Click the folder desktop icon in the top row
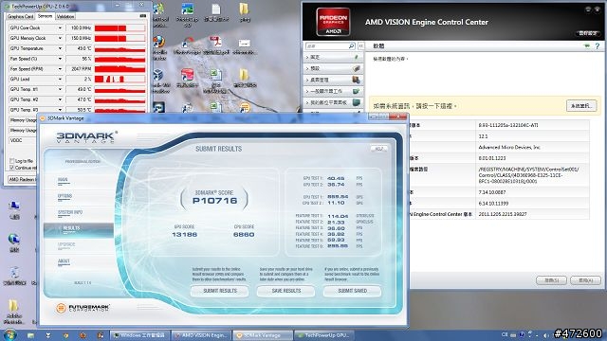Viewport: 607px width, 341px height. (245, 12)
